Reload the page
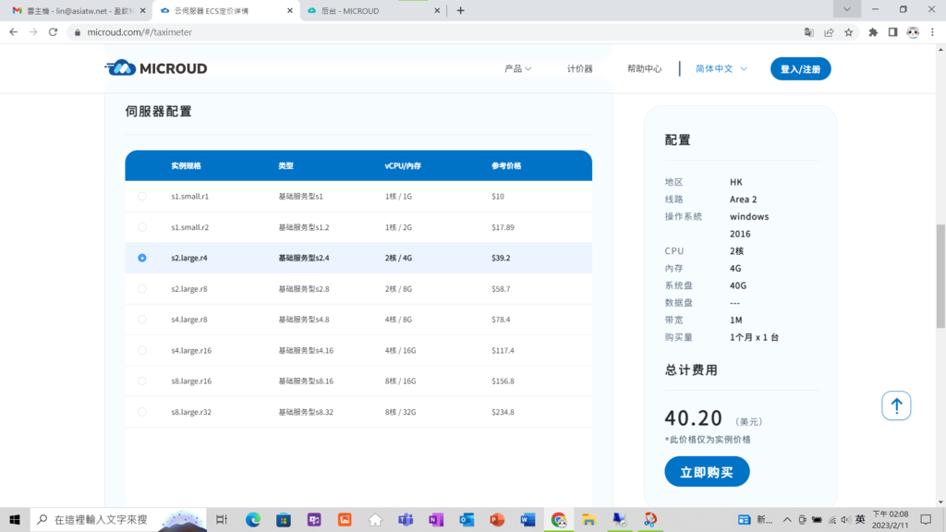Image resolution: width=946 pixels, height=532 pixels. [x=53, y=31]
